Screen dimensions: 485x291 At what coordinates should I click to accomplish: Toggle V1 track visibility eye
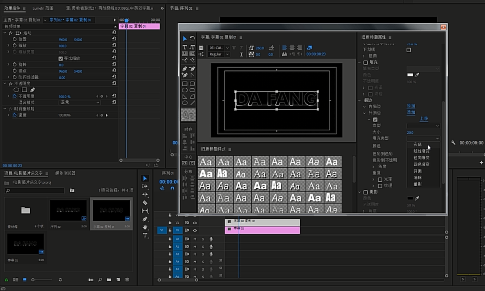[x=195, y=231]
